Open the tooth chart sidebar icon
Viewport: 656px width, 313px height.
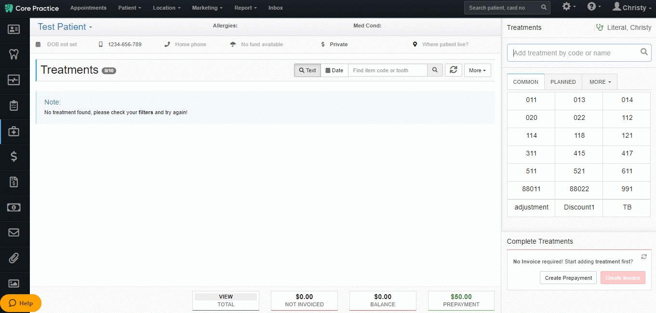pyautogui.click(x=14, y=53)
